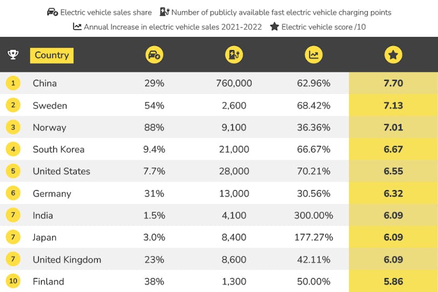
Task: Select the Norway row label
Action: (x=49, y=128)
